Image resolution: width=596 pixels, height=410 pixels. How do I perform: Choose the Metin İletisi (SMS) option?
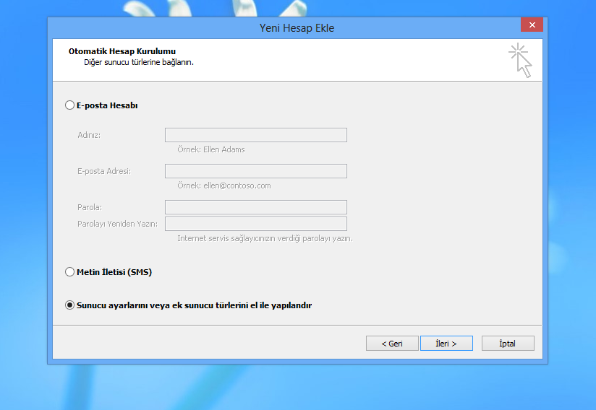70,272
